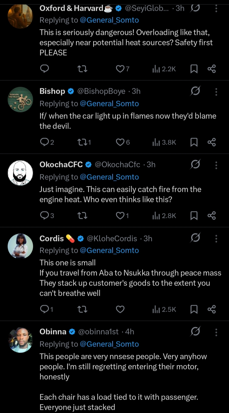Expand three-dot menu on Obinna's tweet

[x=216, y=332]
